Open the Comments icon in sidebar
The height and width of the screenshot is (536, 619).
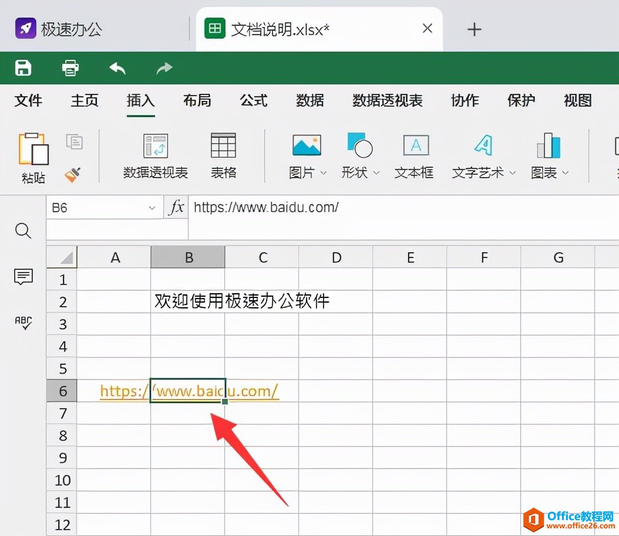click(x=22, y=277)
